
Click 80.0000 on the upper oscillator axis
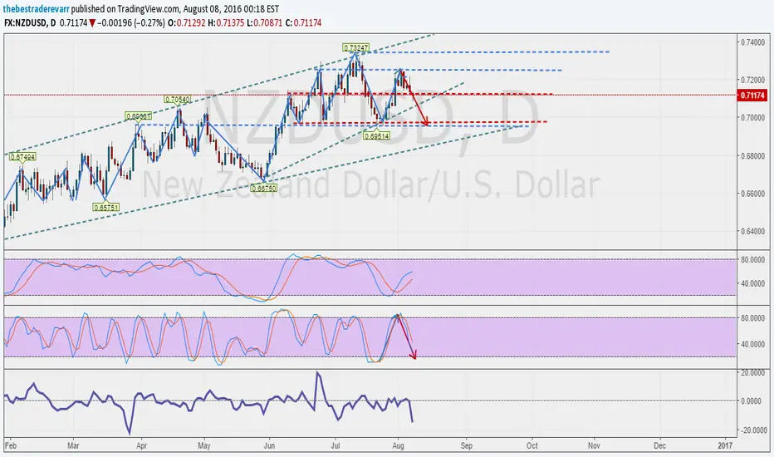[x=752, y=259]
